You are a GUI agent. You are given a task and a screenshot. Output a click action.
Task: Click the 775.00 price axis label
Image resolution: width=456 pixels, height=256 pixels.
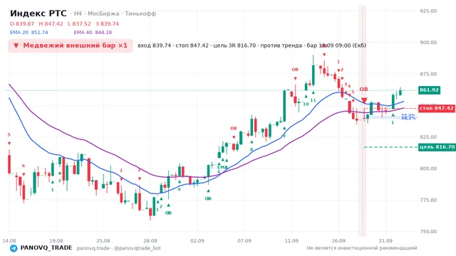tap(428, 201)
